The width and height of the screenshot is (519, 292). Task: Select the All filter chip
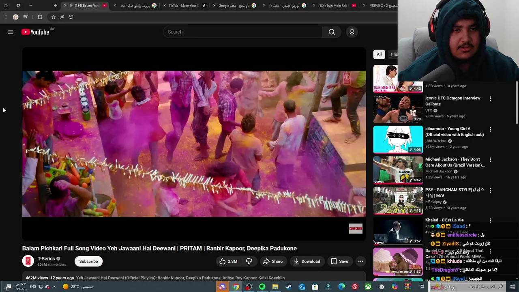(379, 54)
